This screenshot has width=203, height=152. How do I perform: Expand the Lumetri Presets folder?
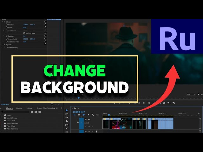click(x=2, y=118)
